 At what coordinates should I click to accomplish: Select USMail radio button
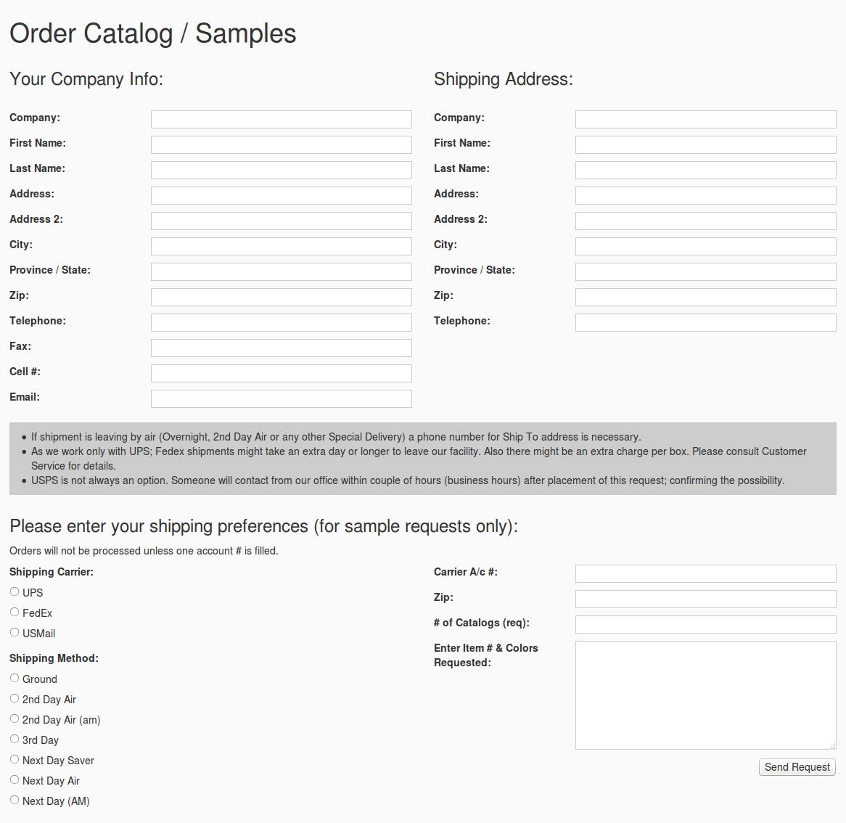tap(15, 633)
